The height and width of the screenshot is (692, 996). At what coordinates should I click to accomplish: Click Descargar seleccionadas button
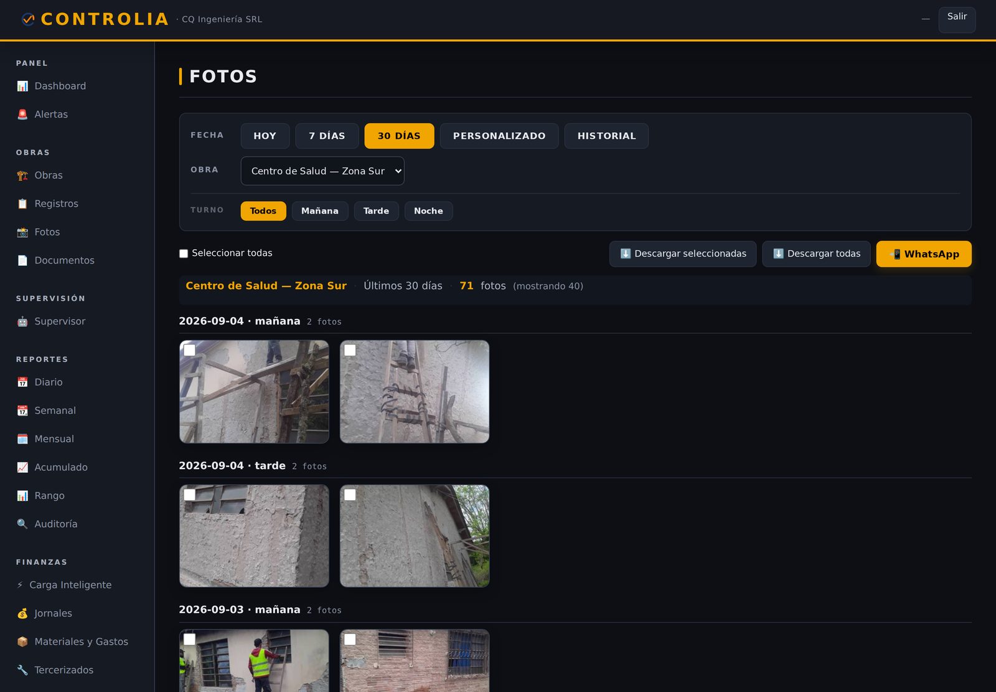pos(683,254)
